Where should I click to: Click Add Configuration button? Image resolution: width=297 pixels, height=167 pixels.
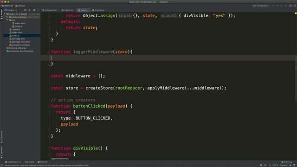[x=261, y=6]
